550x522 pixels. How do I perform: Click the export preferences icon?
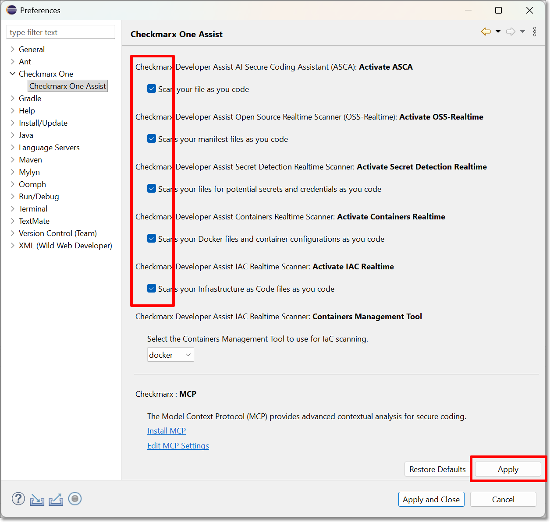[56, 499]
